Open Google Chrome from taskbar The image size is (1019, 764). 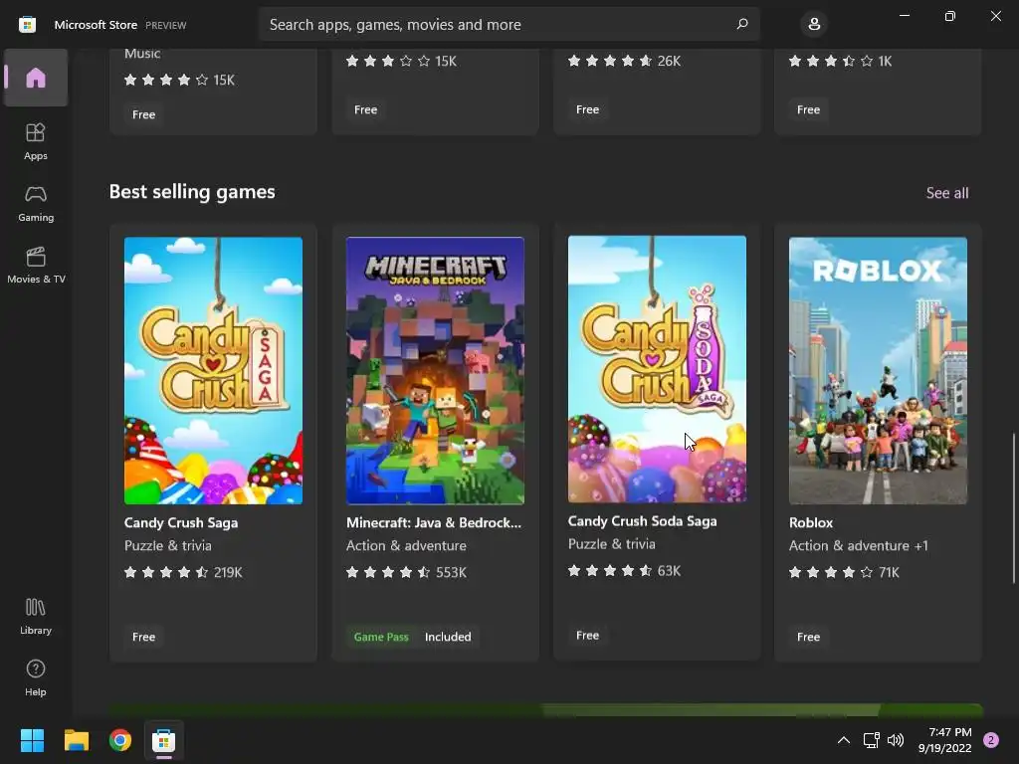120,740
